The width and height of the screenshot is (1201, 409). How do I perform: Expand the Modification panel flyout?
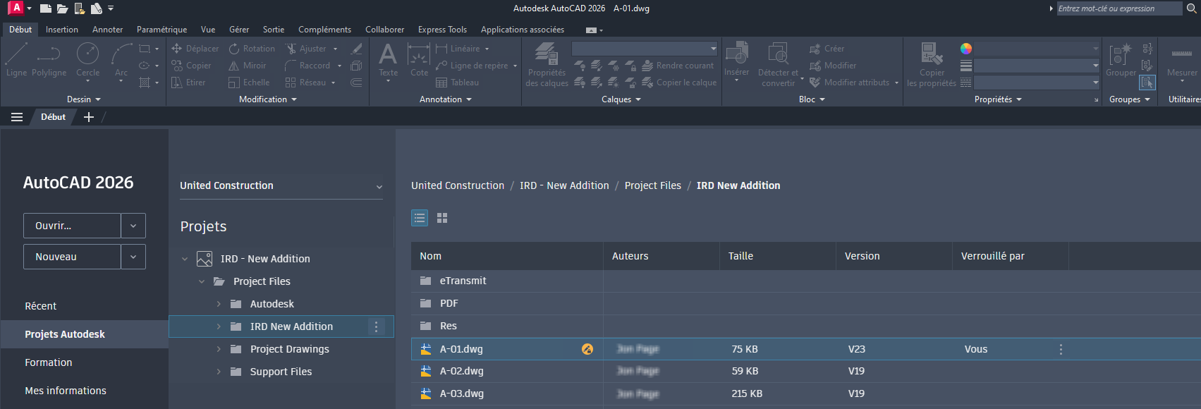click(268, 99)
